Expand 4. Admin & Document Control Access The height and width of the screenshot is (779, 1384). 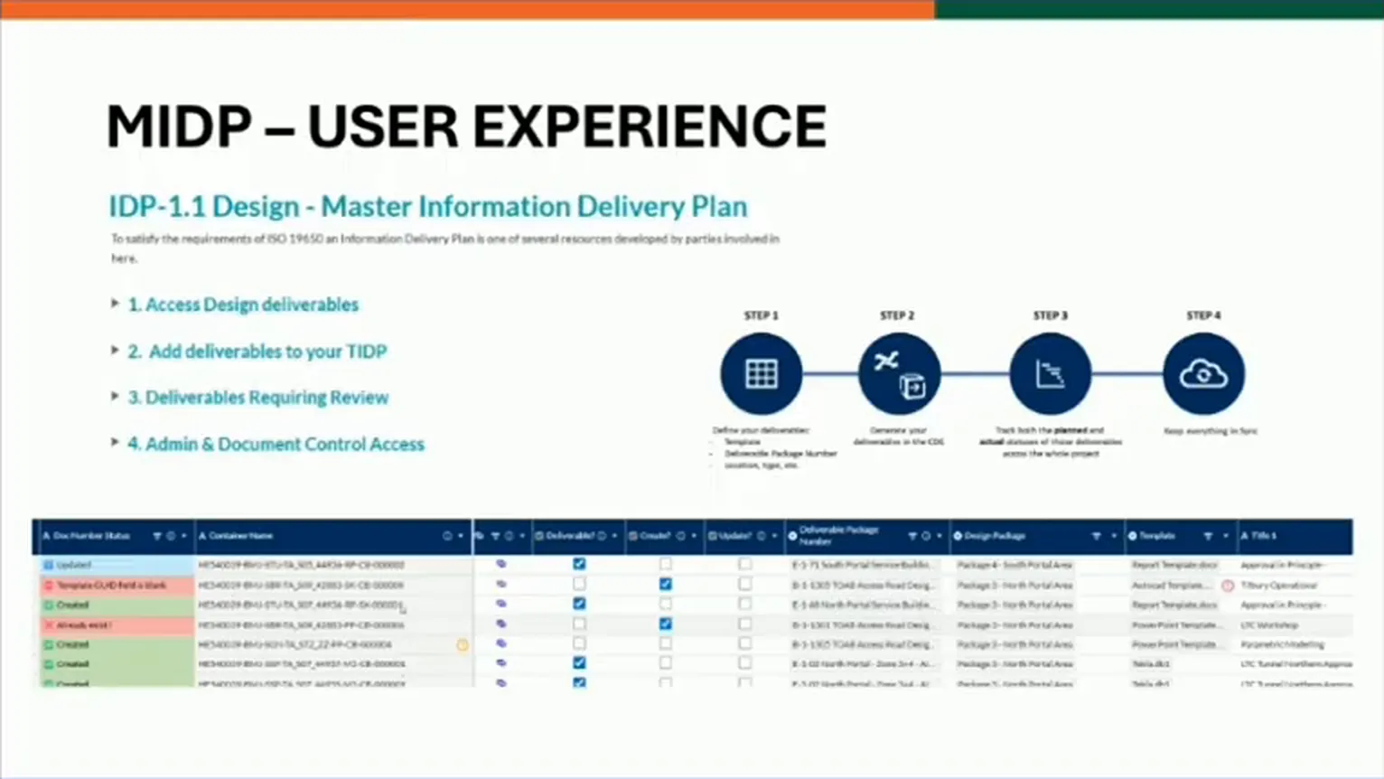tap(115, 443)
